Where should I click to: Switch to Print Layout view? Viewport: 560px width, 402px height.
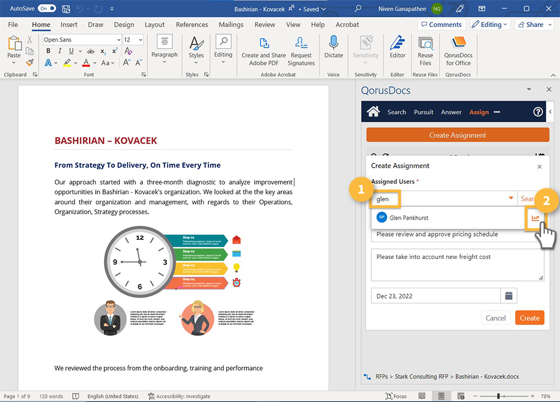pos(441,396)
